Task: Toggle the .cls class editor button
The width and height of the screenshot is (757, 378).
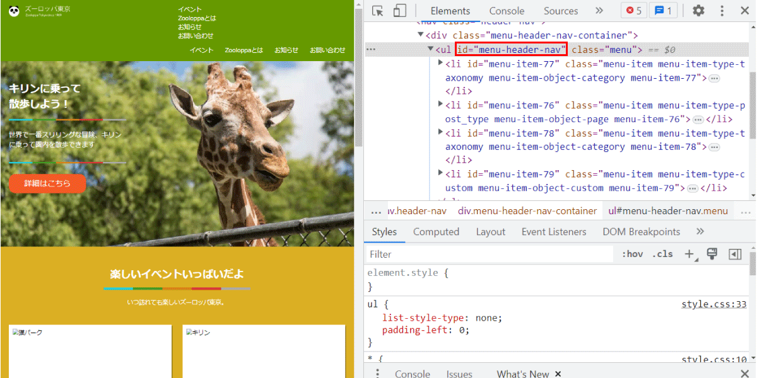Action: pyautogui.click(x=662, y=255)
